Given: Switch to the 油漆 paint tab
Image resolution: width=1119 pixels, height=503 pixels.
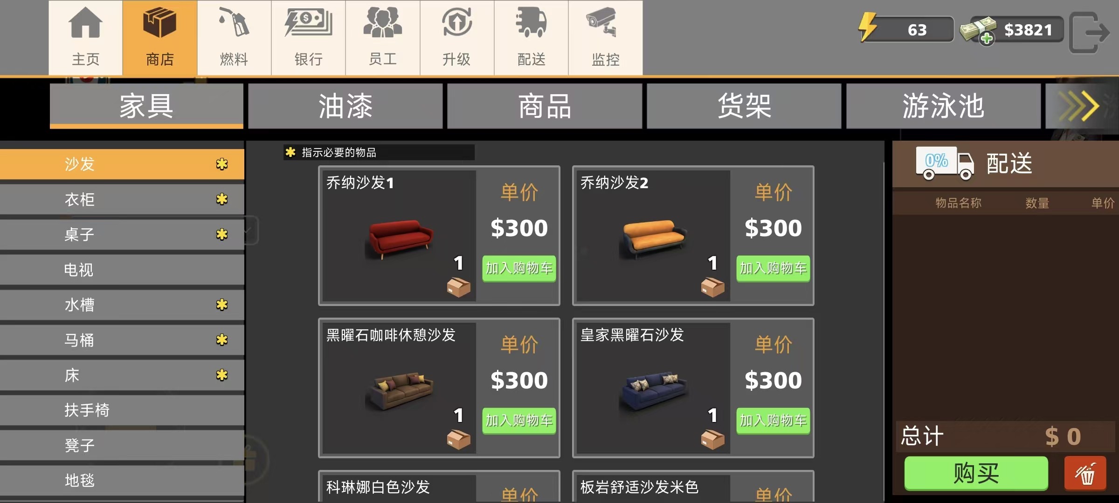Looking at the screenshot, I should coord(345,106).
